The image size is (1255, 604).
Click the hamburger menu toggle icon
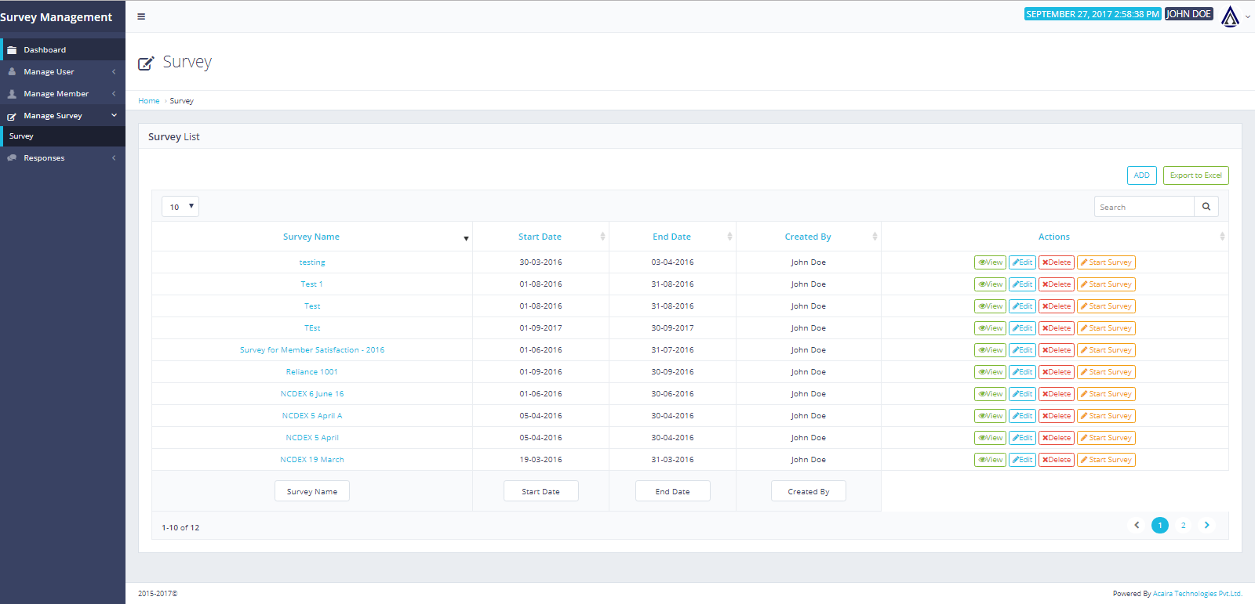pyautogui.click(x=141, y=16)
